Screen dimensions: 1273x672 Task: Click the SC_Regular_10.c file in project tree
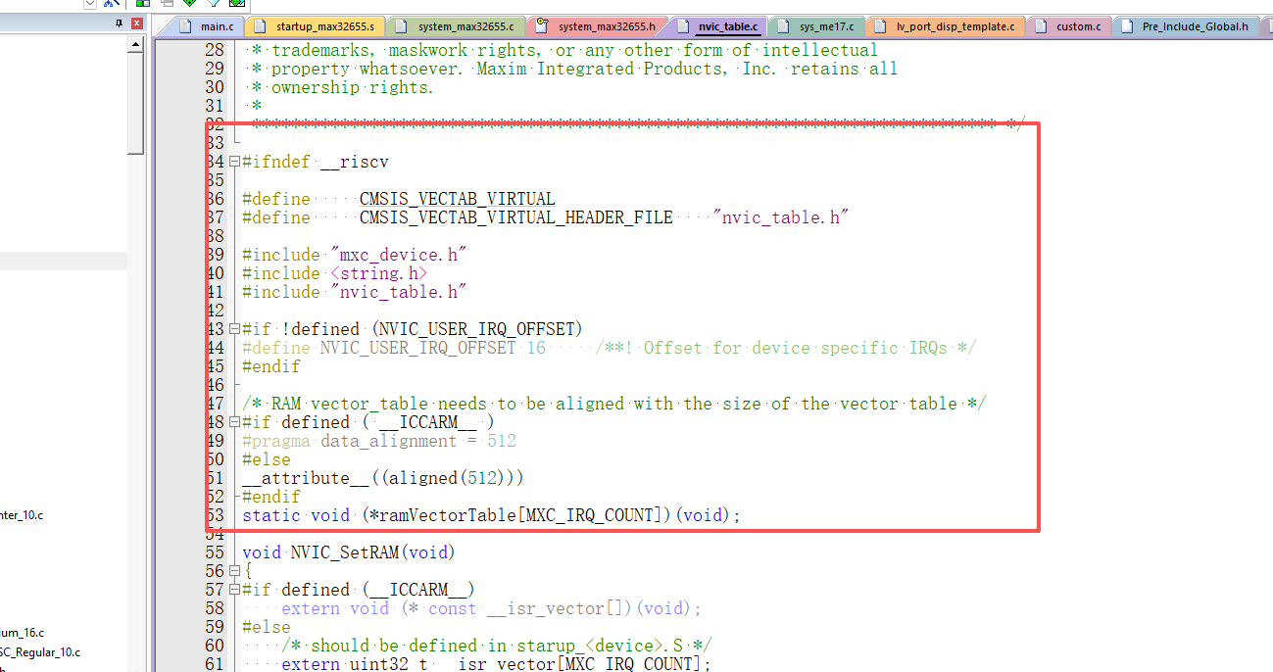tap(39, 652)
